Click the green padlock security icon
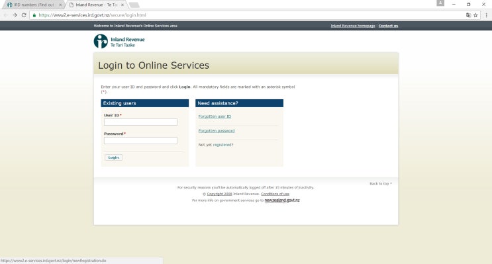 pyautogui.click(x=34, y=15)
